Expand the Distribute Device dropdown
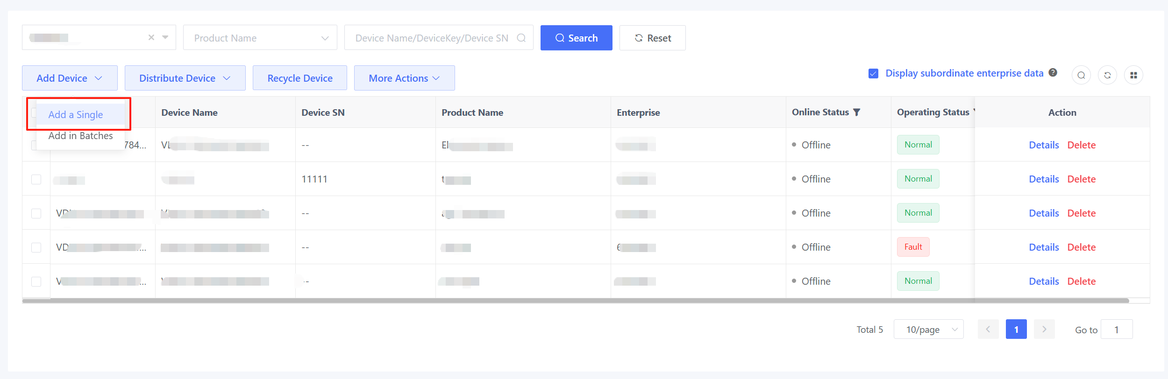Viewport: 1168px width, 379px height. click(x=185, y=78)
